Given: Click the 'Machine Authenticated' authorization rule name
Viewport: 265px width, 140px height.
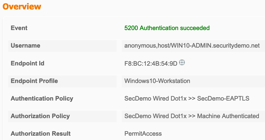Looking at the screenshot, I should (228, 116).
